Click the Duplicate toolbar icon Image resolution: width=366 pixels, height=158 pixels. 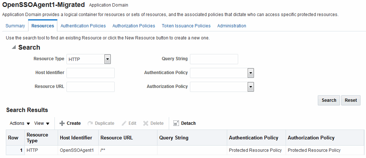90,123
